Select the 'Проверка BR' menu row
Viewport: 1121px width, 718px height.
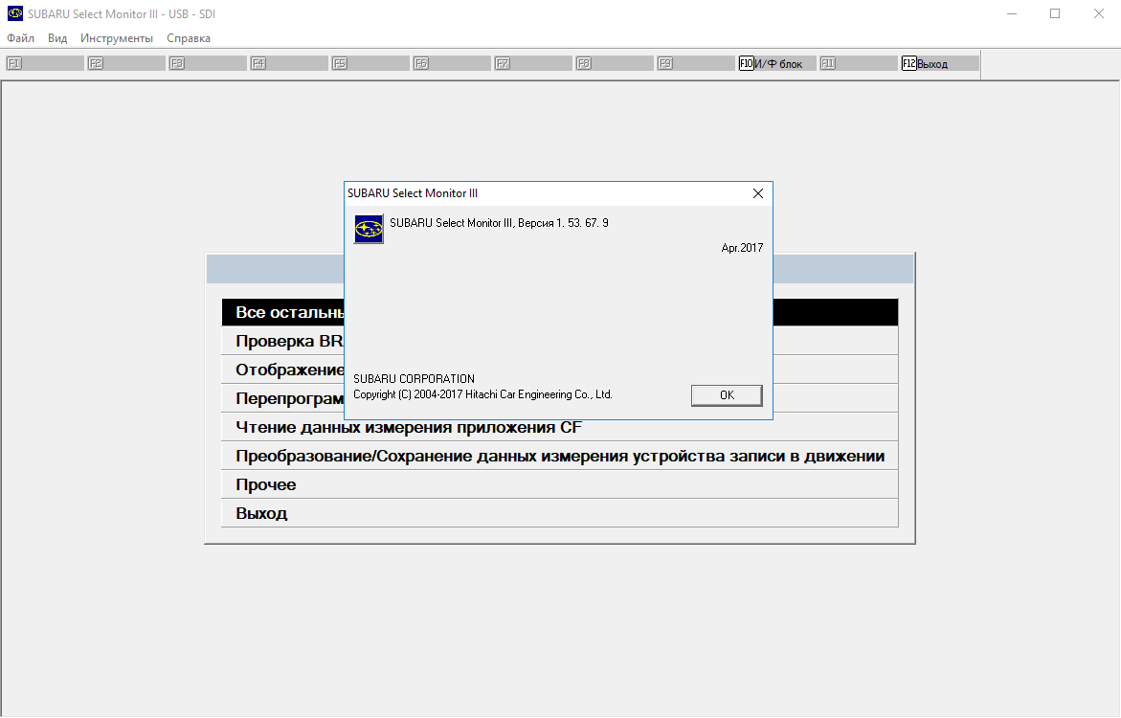[x=560, y=341]
